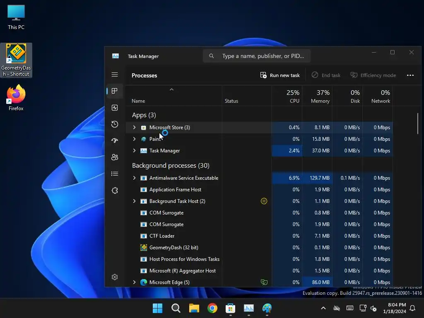Launch Google Chrome from the taskbar
The height and width of the screenshot is (318, 424).
pos(212,308)
